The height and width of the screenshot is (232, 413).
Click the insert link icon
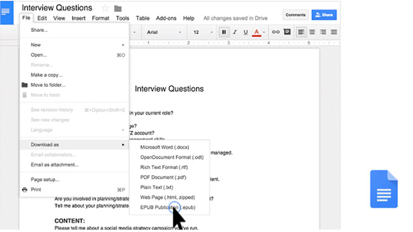(x=275, y=32)
